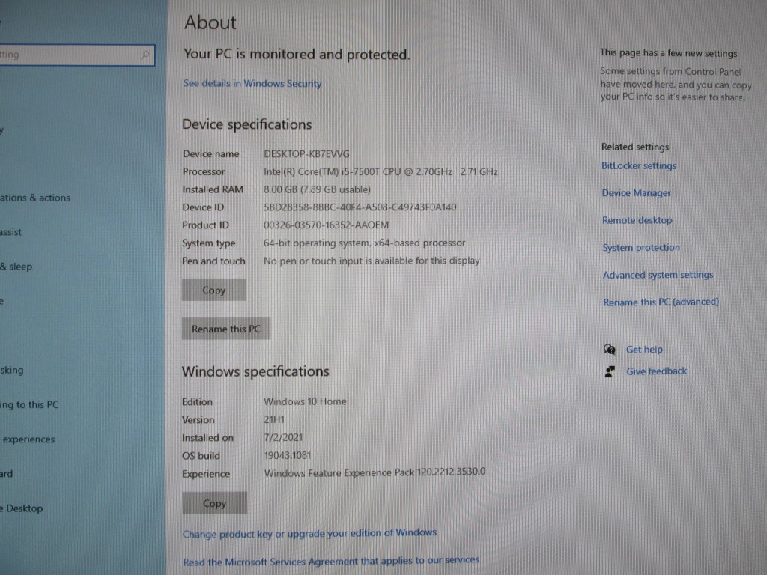This screenshot has height=575, width=767.
Task: Click the processor value Intel Core i5-7500T
Action: coord(381,172)
